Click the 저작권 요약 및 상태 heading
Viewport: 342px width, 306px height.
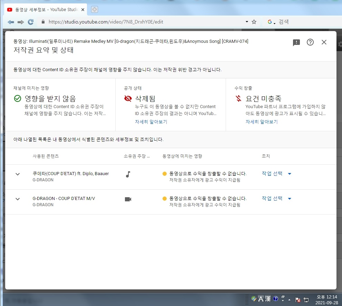pyautogui.click(x=43, y=50)
